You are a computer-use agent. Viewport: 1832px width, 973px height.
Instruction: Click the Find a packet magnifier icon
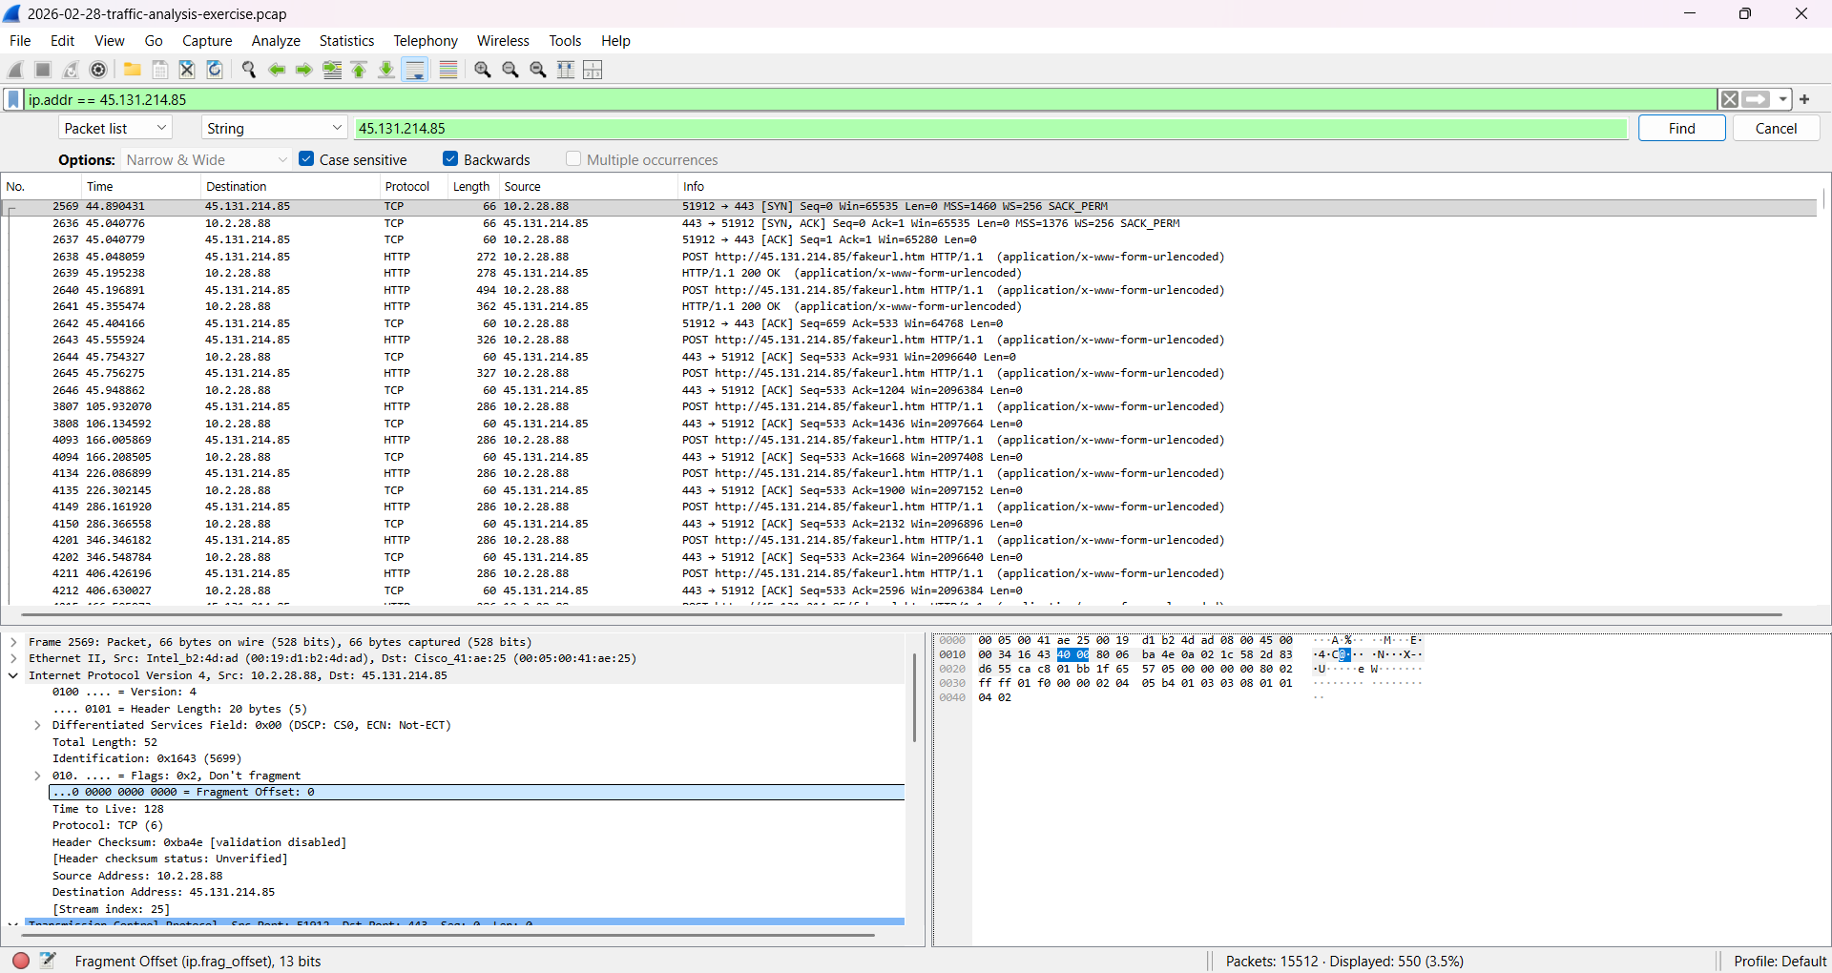point(249,70)
